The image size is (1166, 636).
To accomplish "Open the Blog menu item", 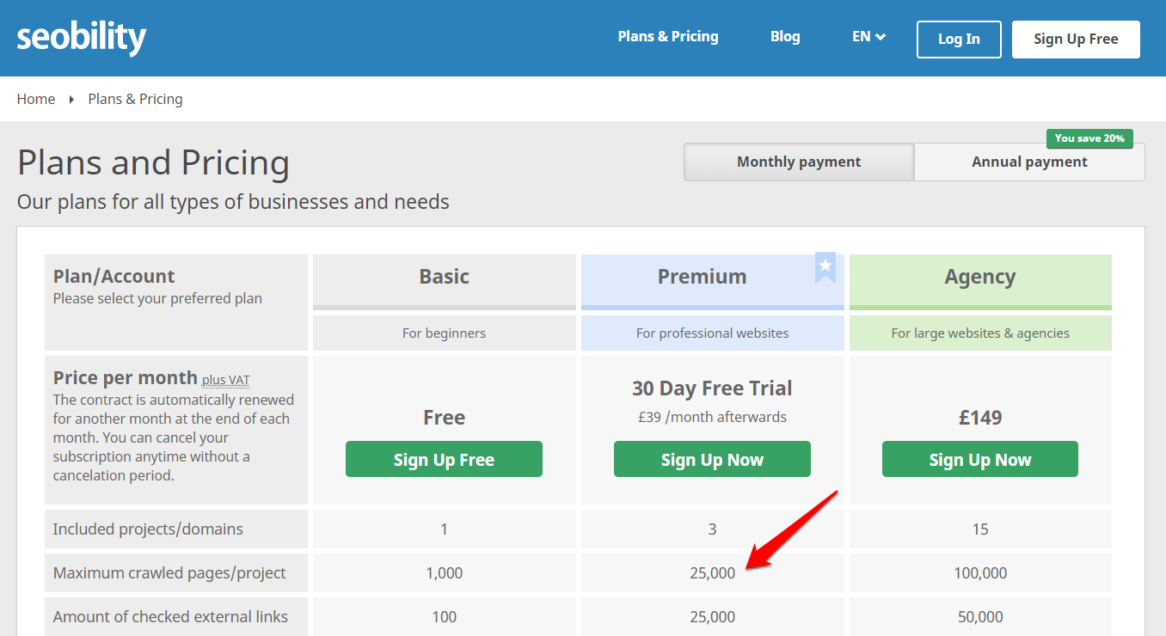I will coord(785,37).
